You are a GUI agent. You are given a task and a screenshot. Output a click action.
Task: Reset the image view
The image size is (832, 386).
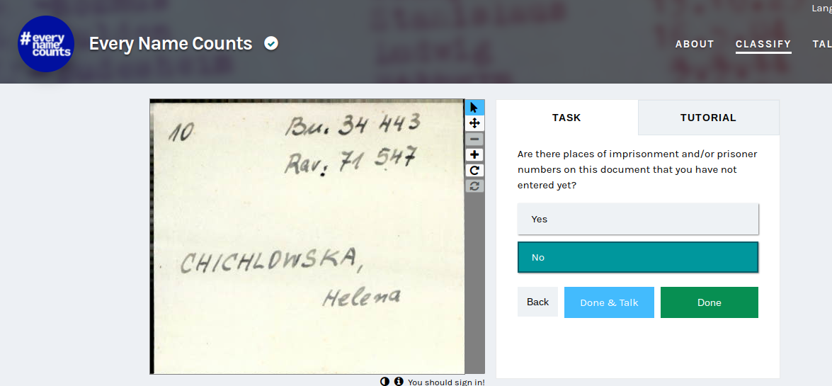pyautogui.click(x=474, y=186)
